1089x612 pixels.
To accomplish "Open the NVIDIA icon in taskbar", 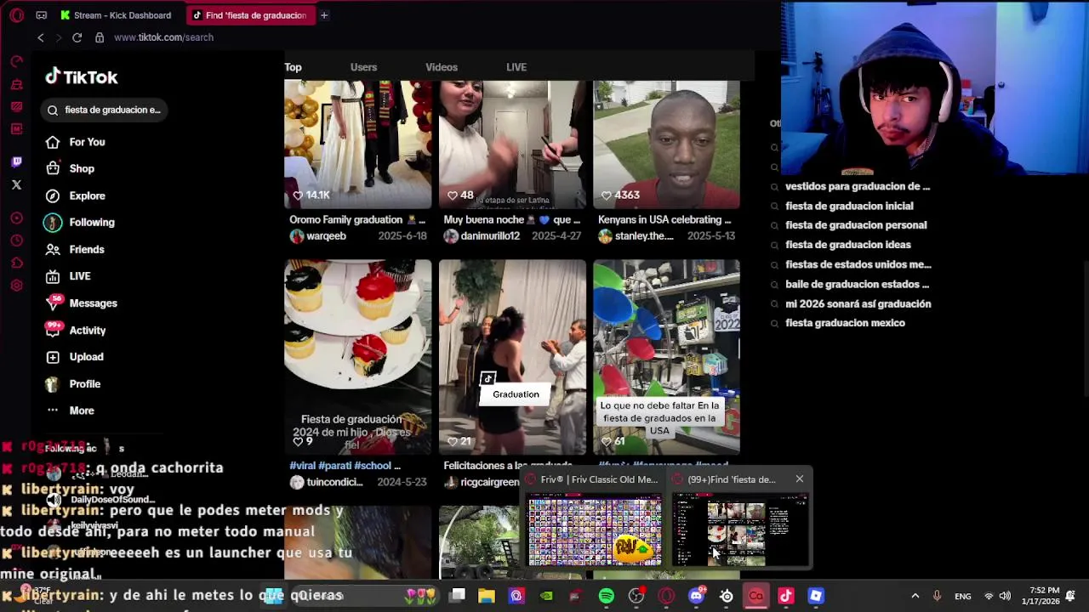I will click(546, 596).
